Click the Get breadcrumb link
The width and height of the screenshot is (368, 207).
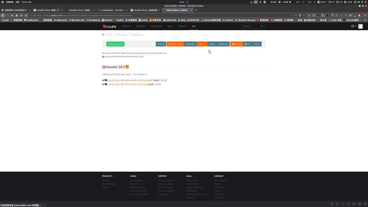pyautogui.click(x=111, y=34)
